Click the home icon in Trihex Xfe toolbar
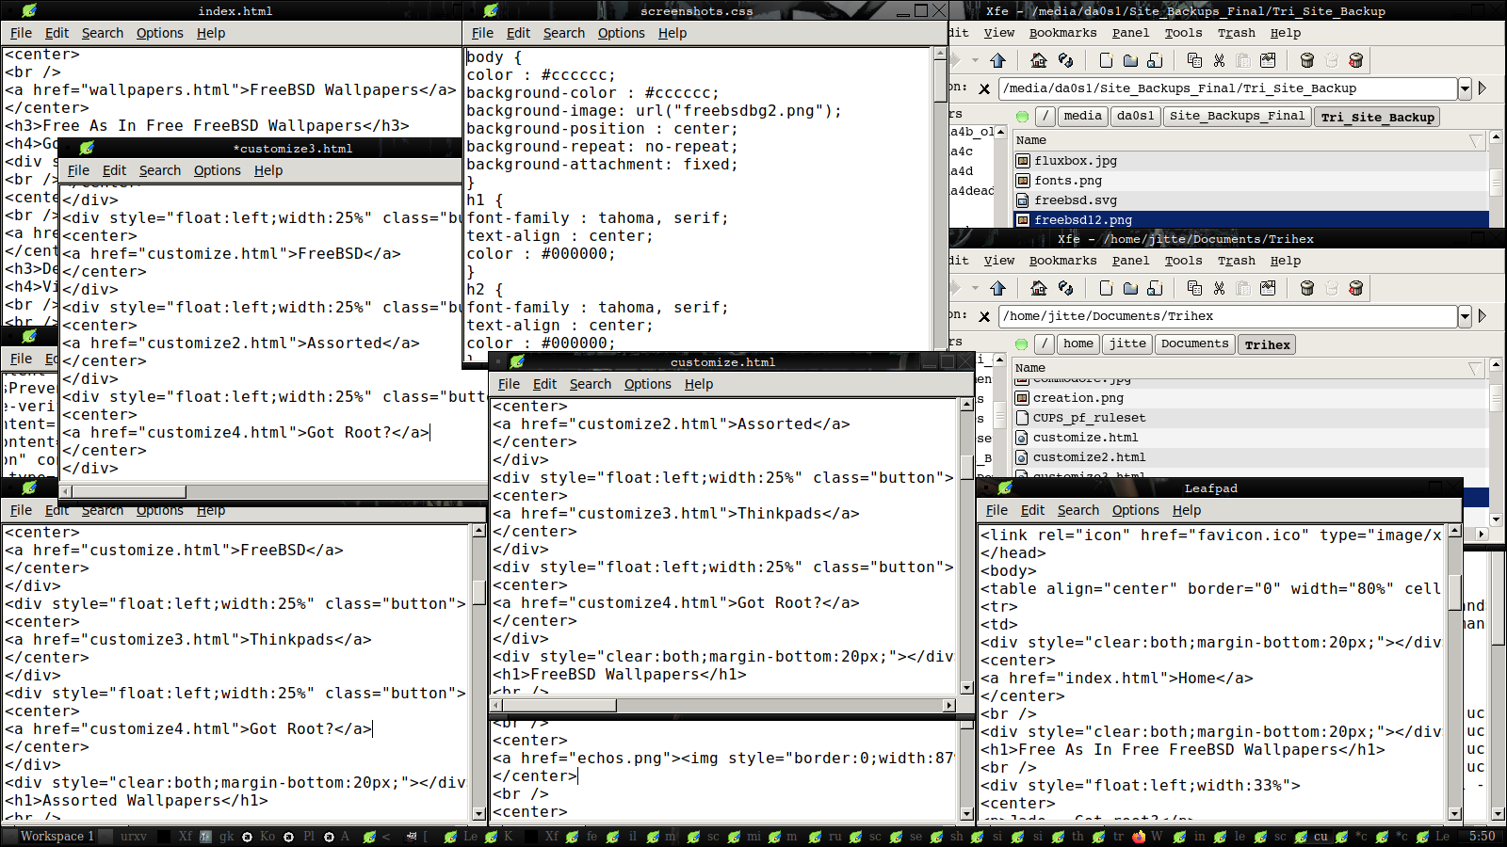Screen dimensions: 1507x847 point(1039,288)
